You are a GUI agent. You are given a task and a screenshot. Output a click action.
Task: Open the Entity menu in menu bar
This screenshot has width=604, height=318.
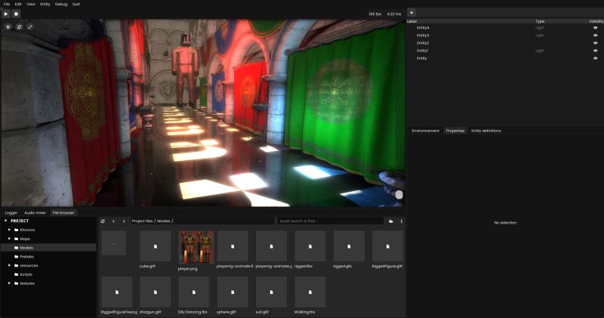pos(45,5)
